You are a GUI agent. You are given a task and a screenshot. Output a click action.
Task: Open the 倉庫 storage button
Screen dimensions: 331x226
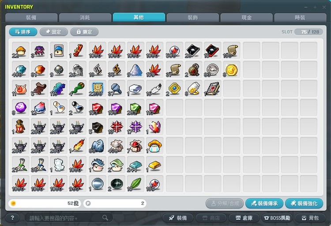tap(244, 218)
